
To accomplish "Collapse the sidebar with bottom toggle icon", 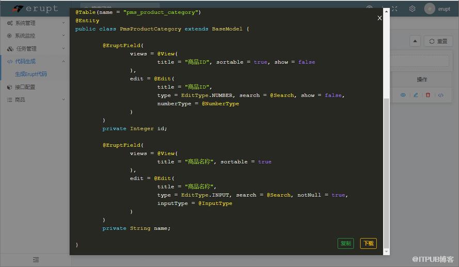I will click(x=36, y=260).
